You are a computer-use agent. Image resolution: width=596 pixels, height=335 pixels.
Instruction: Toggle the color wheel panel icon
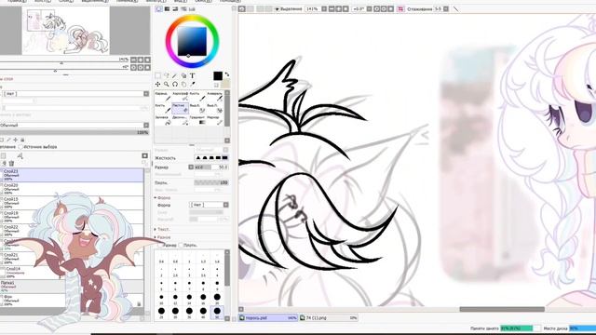click(x=159, y=8)
